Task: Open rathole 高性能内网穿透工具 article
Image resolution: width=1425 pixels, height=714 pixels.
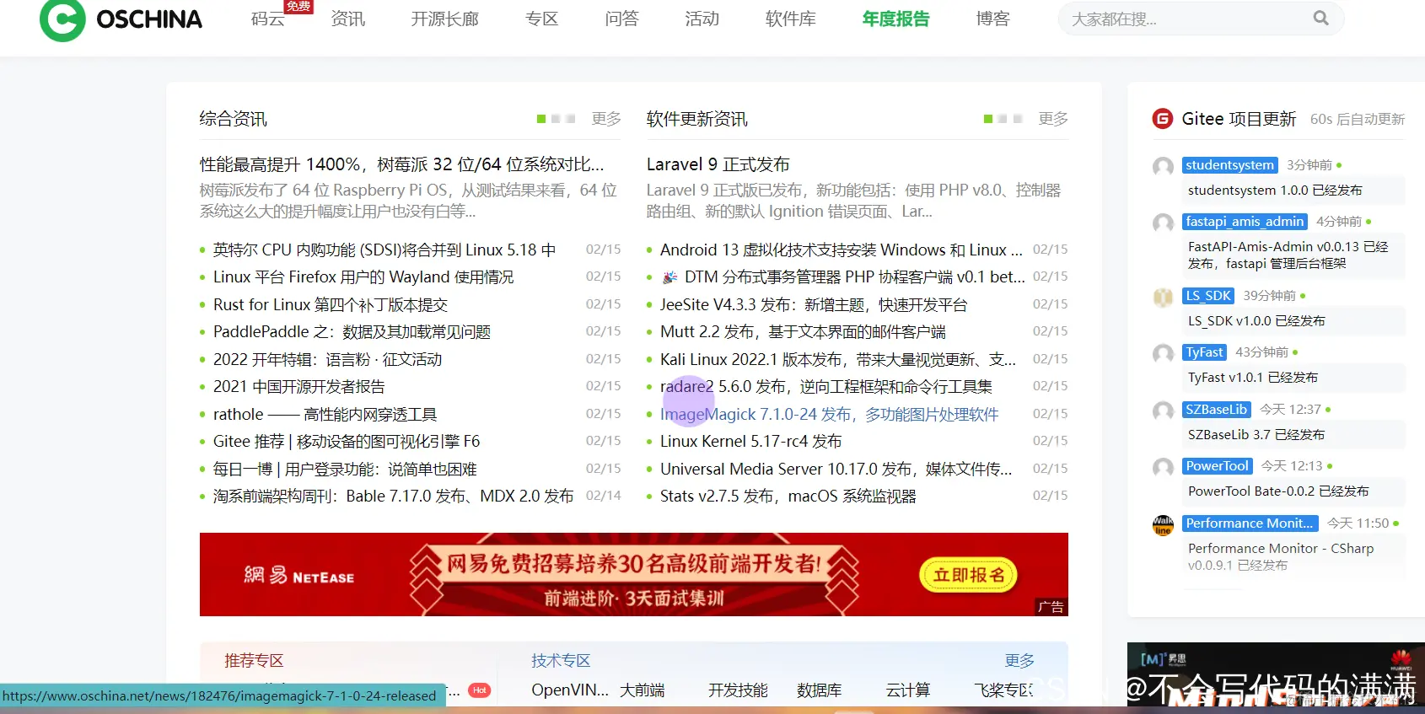Action: [325, 415]
